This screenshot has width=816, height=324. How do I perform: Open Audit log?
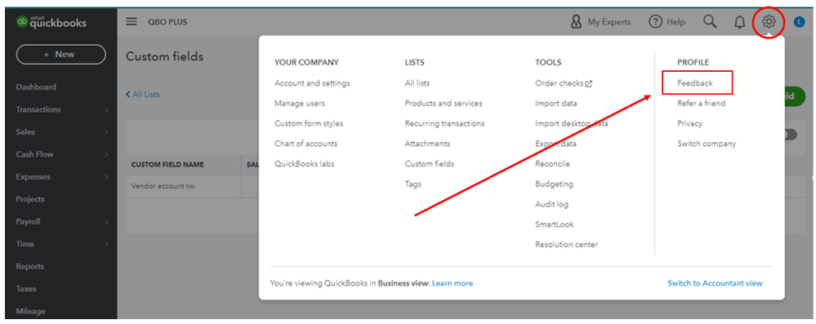552,204
